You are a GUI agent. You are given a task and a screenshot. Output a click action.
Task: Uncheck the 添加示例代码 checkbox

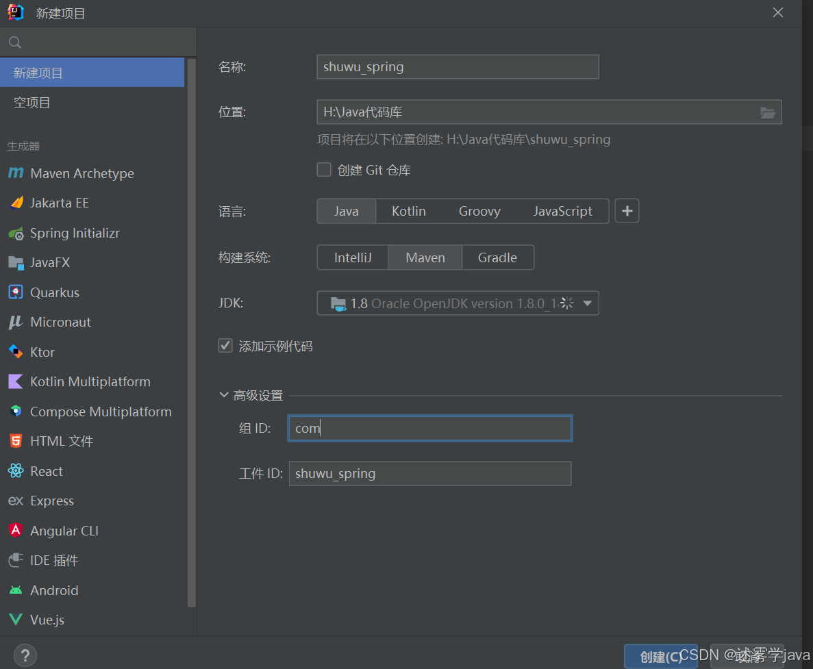(225, 346)
